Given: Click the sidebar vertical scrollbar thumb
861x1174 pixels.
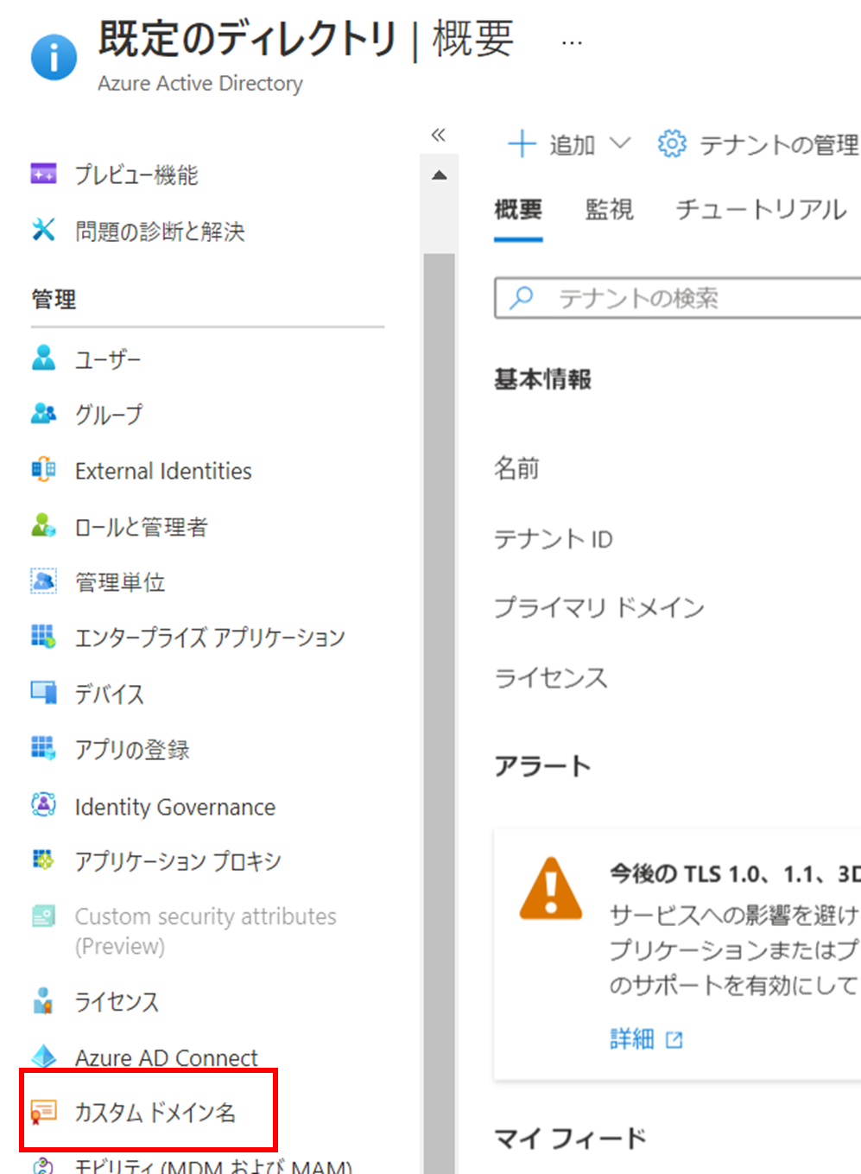Looking at the screenshot, I should click(439, 714).
